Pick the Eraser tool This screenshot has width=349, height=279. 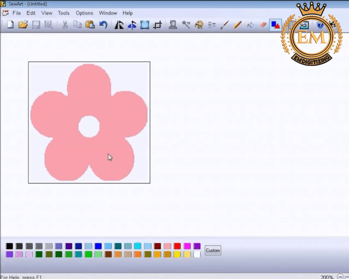(x=263, y=25)
